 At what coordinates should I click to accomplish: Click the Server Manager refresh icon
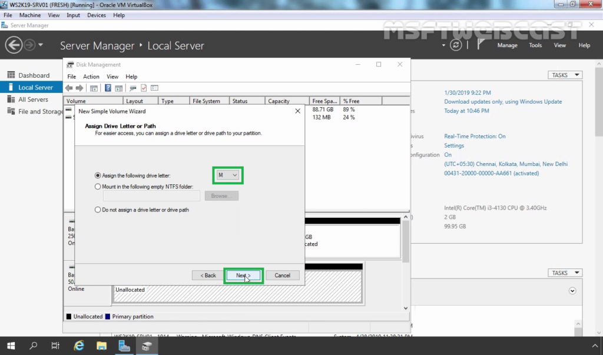coord(456,45)
